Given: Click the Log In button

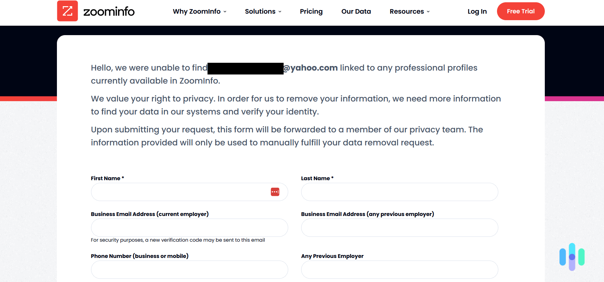Looking at the screenshot, I should (x=477, y=11).
